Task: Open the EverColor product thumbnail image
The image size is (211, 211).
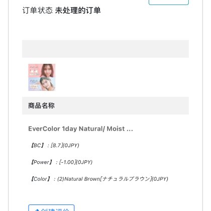Action: 42,77
